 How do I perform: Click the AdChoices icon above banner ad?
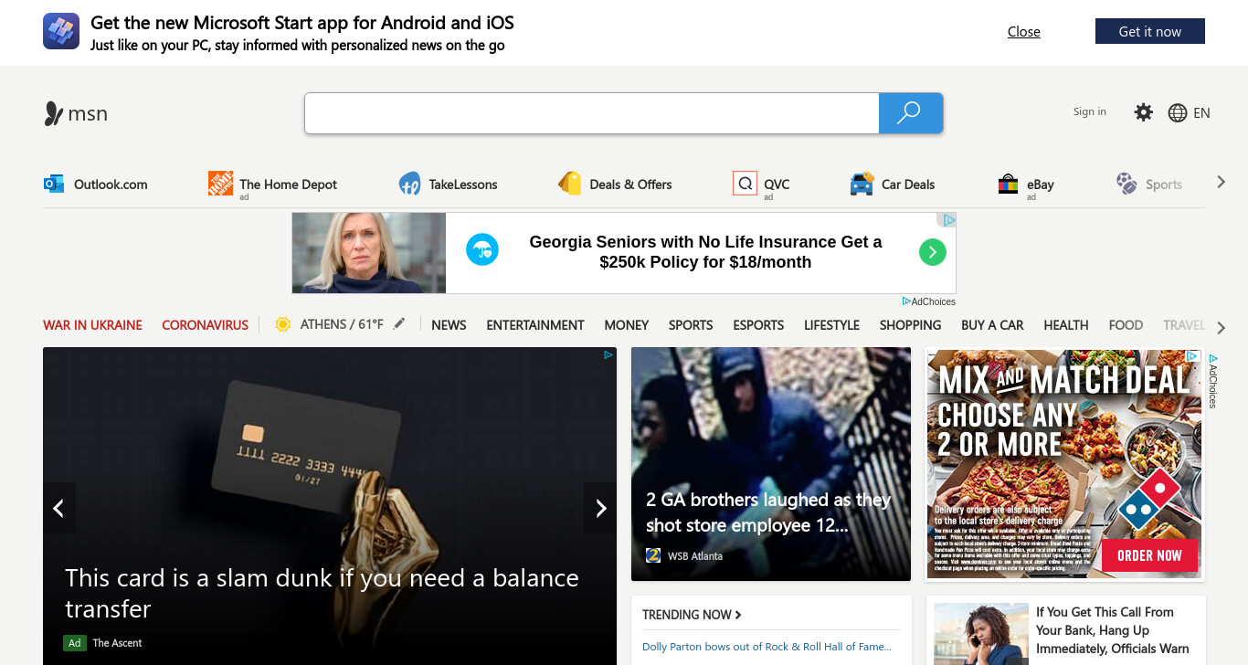click(x=948, y=220)
